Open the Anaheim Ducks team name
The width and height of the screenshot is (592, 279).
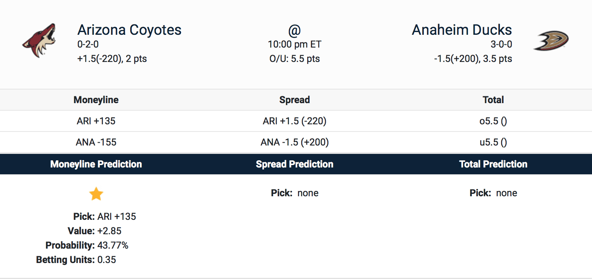(x=461, y=30)
